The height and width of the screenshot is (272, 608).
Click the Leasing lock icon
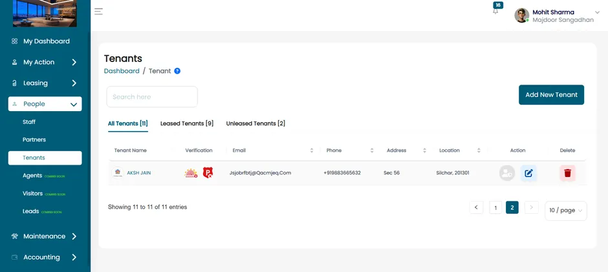coord(14,83)
